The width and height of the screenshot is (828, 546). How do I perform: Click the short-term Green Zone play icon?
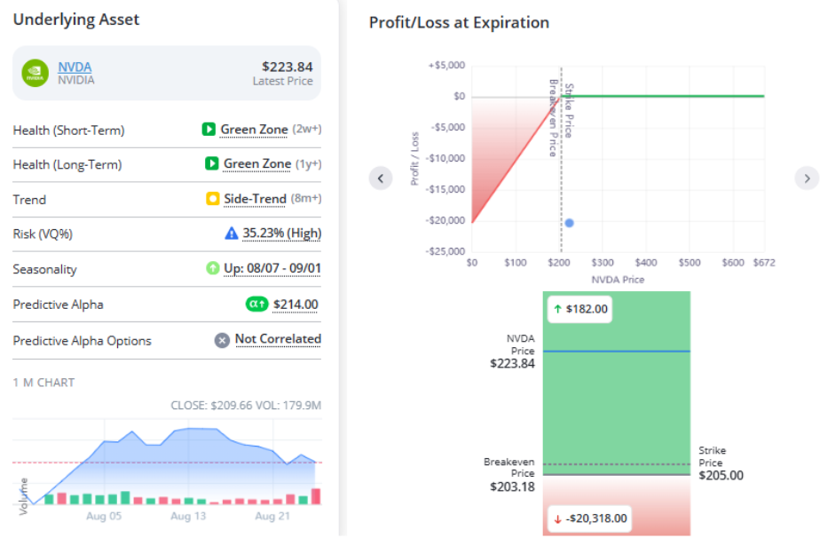pyautogui.click(x=209, y=130)
